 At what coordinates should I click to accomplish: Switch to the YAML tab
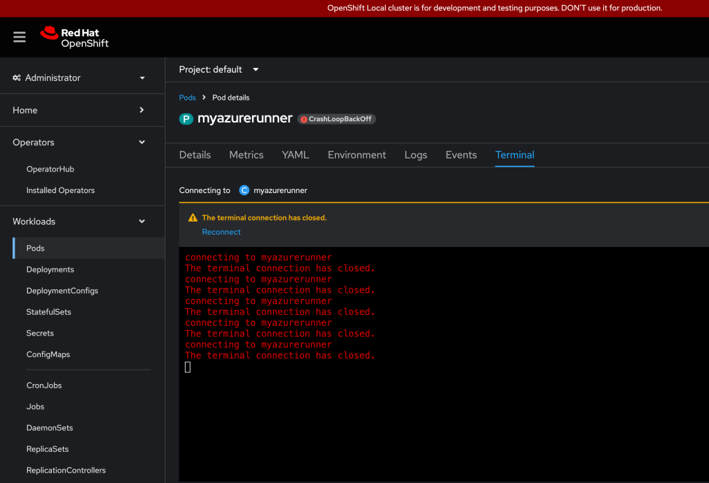[295, 155]
